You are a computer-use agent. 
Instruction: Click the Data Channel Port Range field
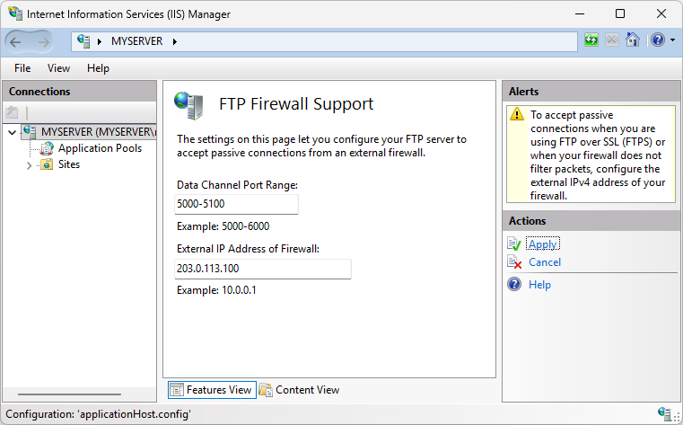click(236, 204)
